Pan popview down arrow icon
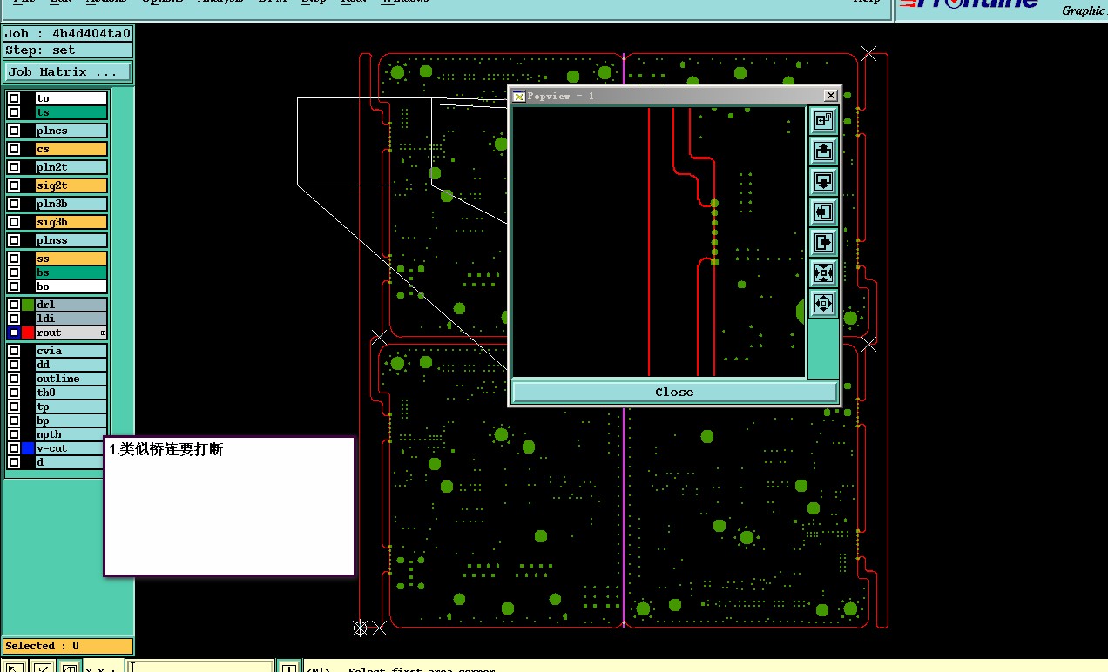The image size is (1108, 672). [x=823, y=181]
